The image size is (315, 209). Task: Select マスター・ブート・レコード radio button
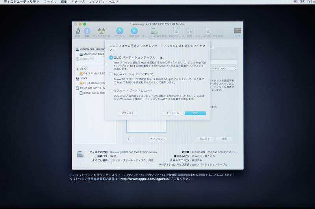pyautogui.click(x=111, y=91)
